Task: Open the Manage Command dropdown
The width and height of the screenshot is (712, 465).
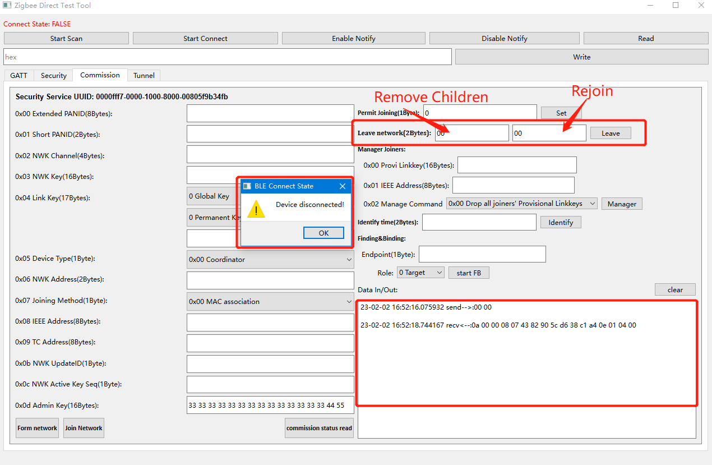Action: (522, 204)
